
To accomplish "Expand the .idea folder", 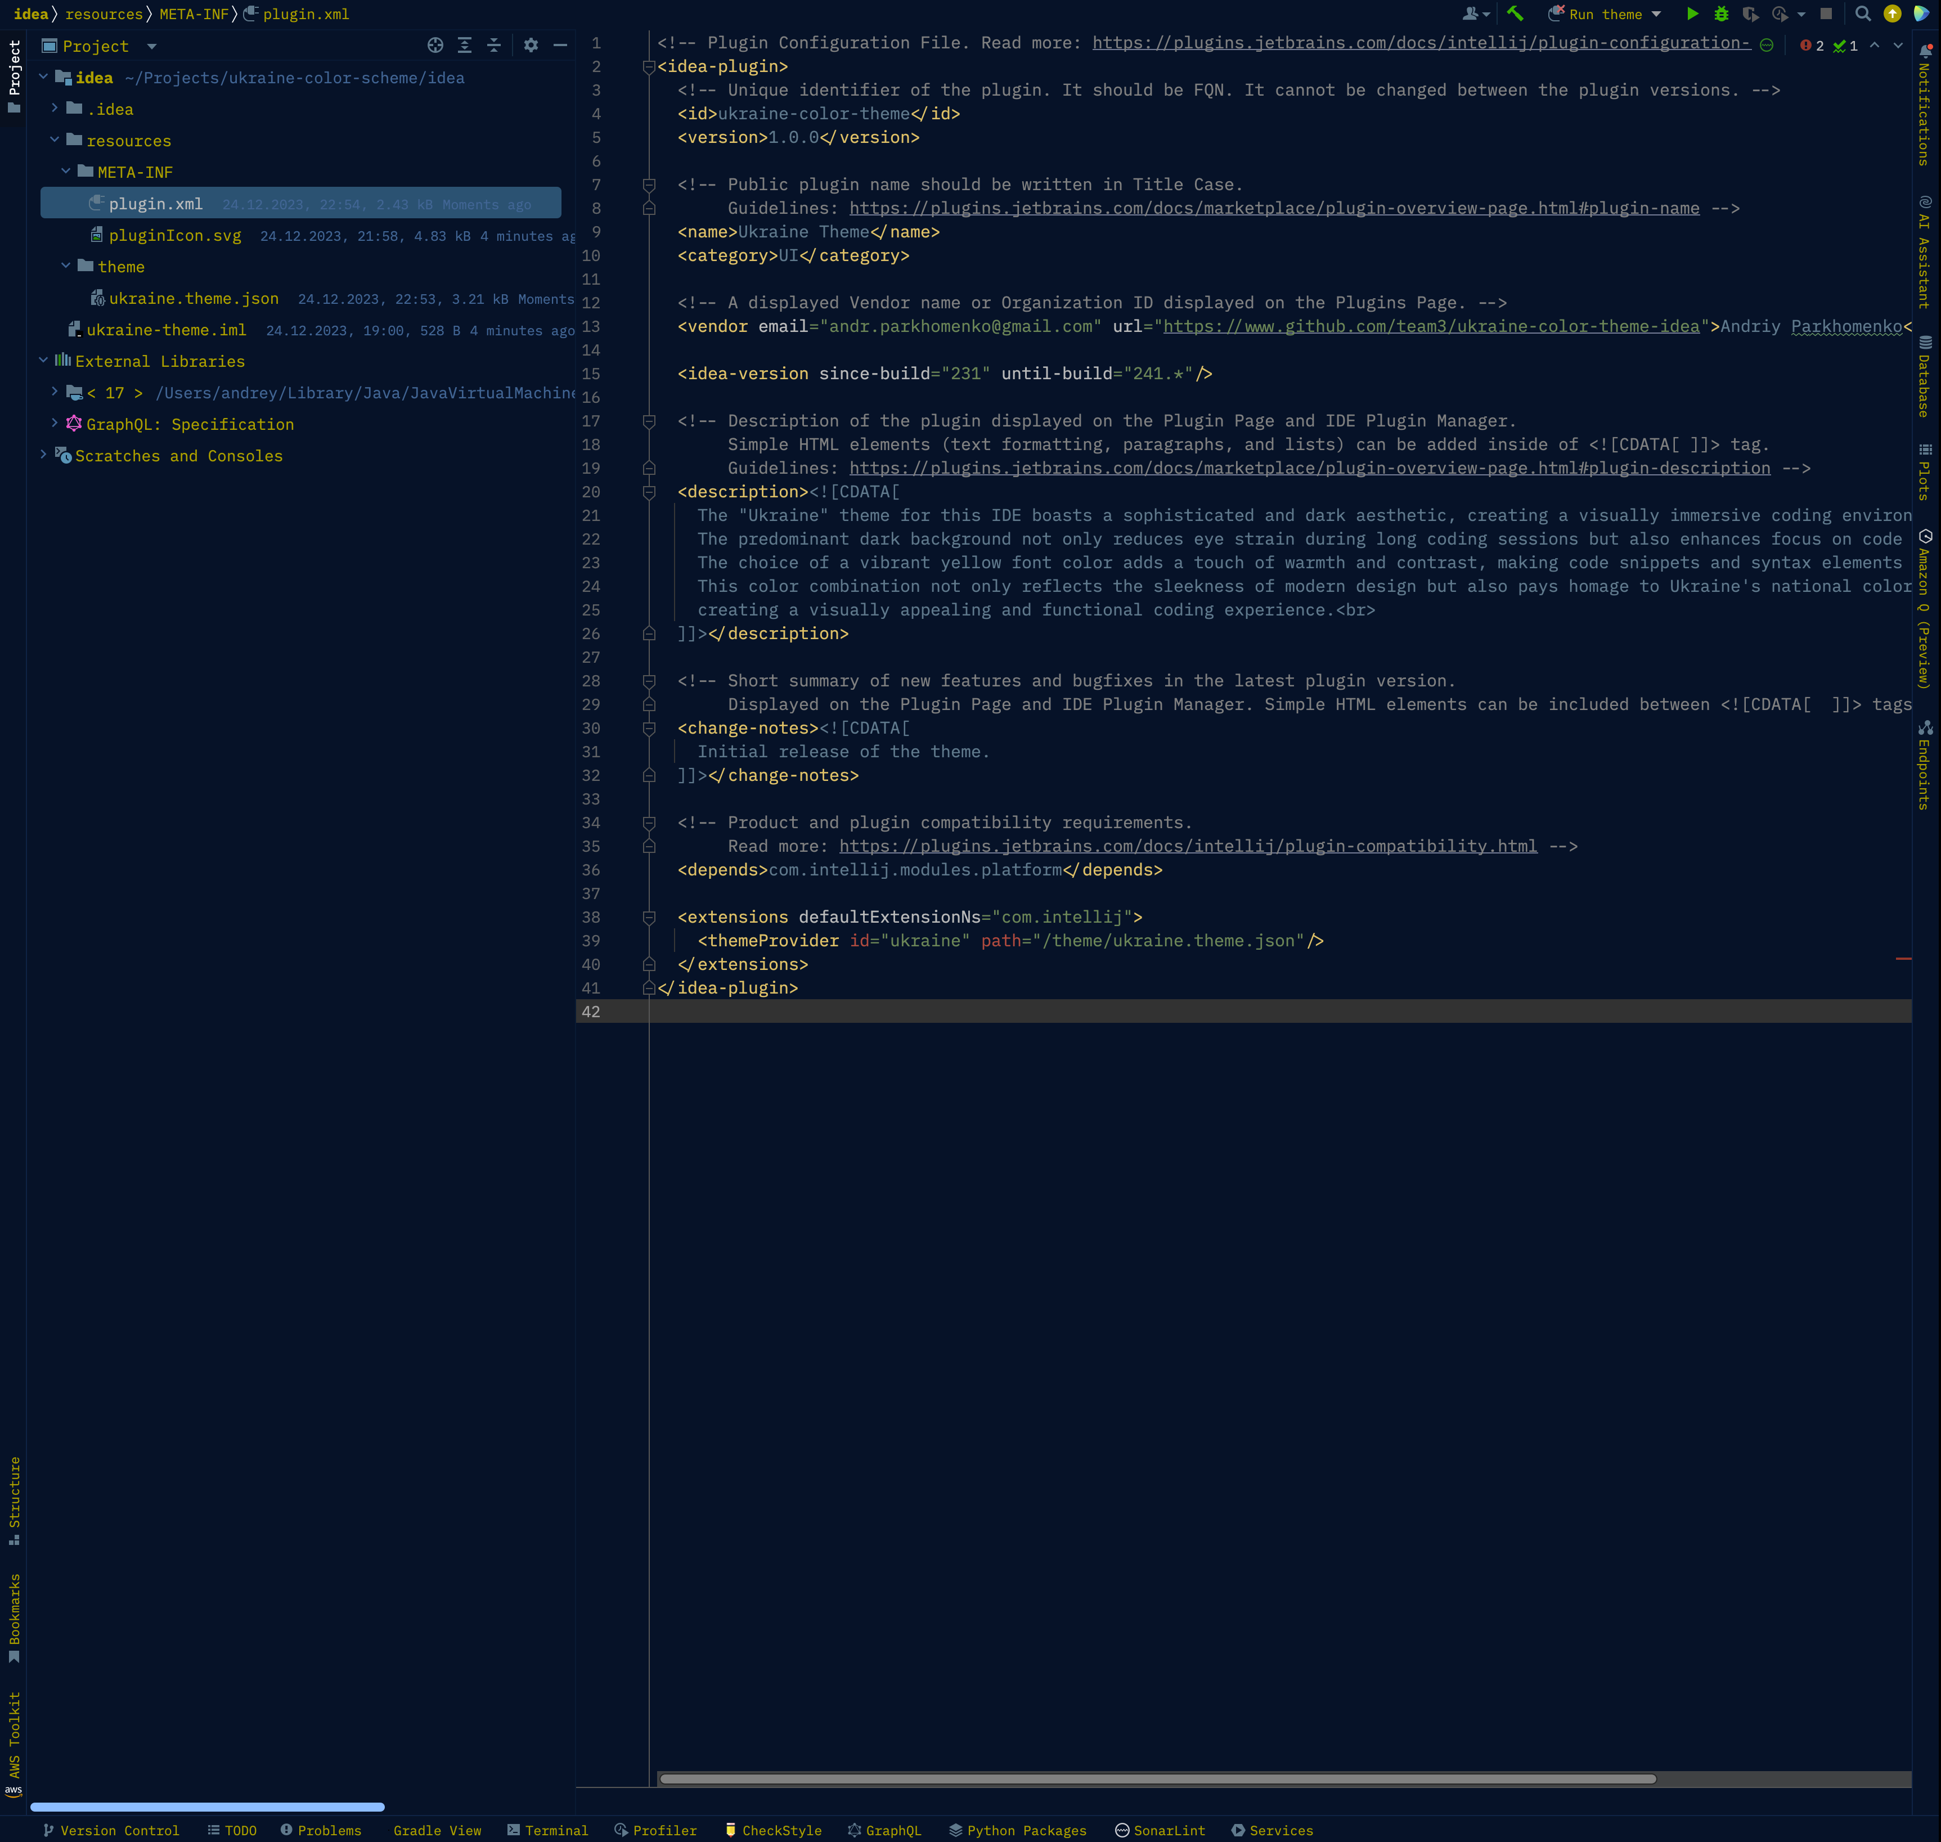I will pos(55,108).
